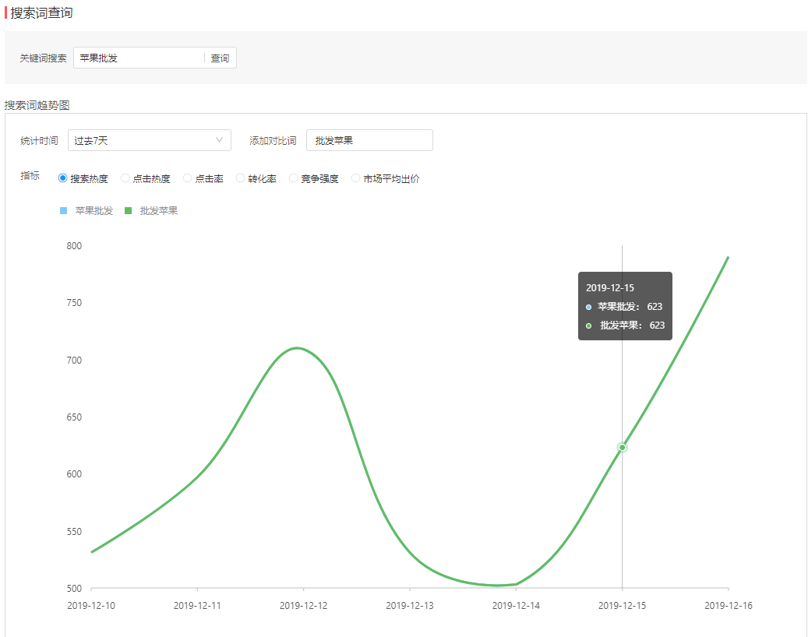808x637 pixels.
Task: Click the 搜索词趋势图 section title
Action: [x=37, y=105]
